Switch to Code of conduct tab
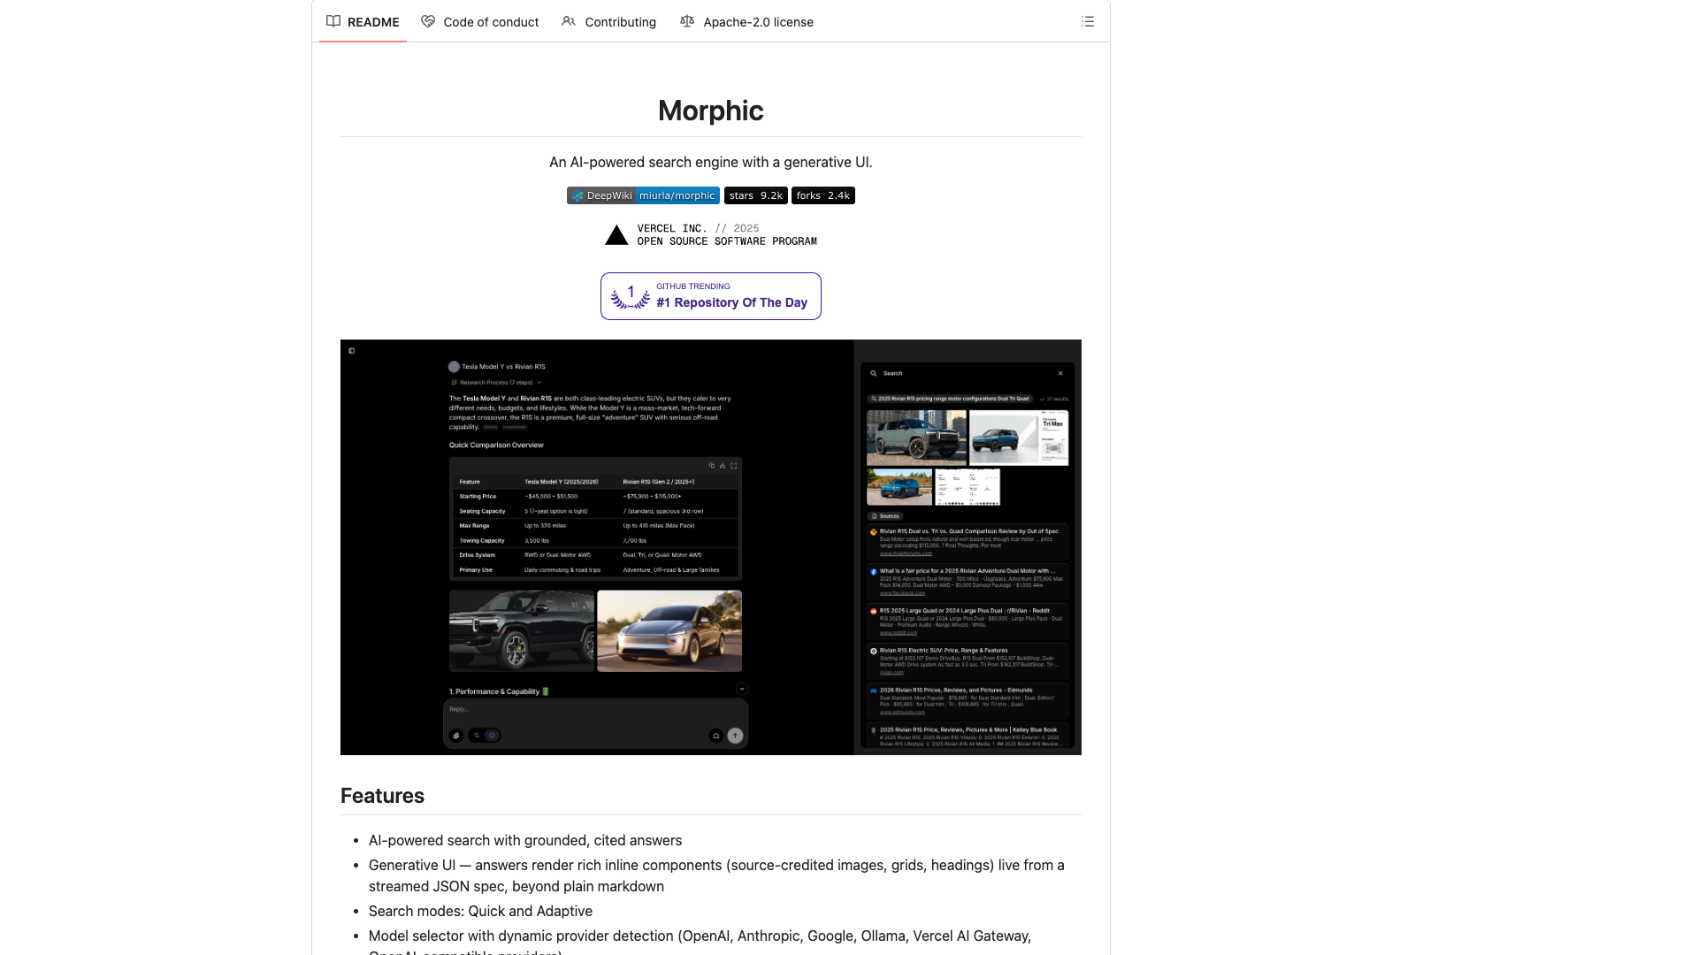The image size is (1698, 955). point(480,22)
